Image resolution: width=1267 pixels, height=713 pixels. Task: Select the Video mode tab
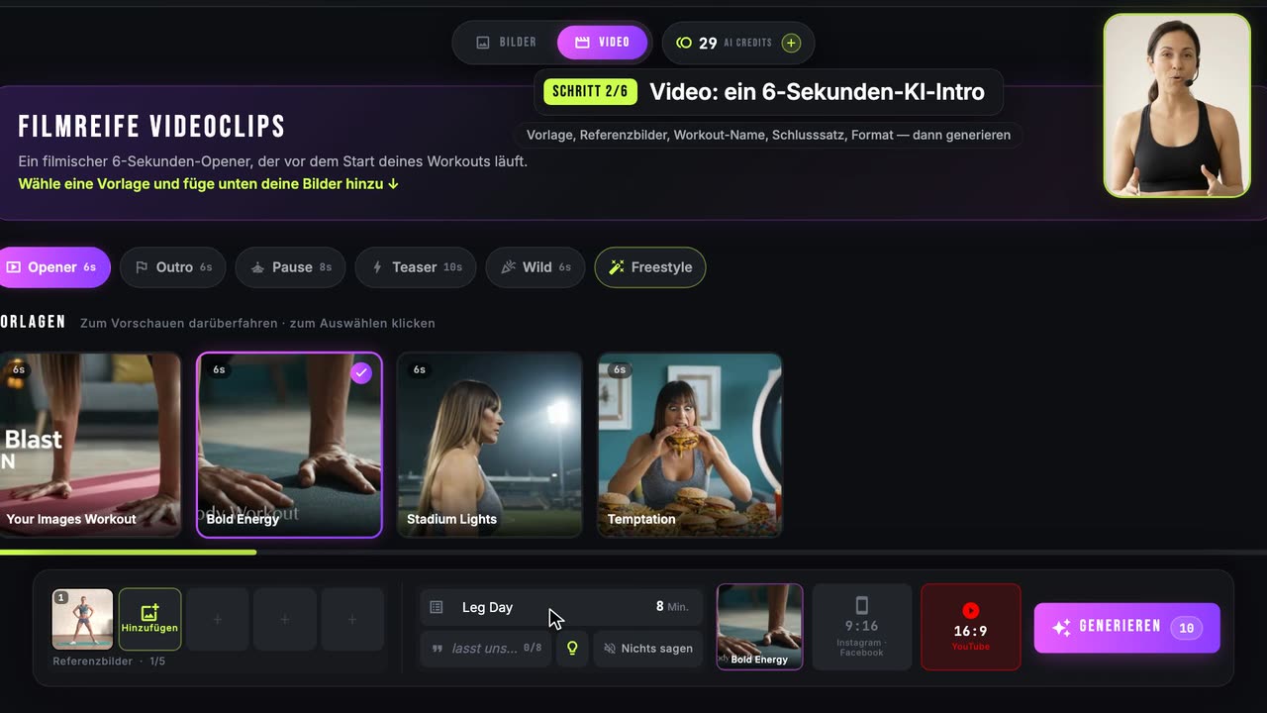point(602,43)
